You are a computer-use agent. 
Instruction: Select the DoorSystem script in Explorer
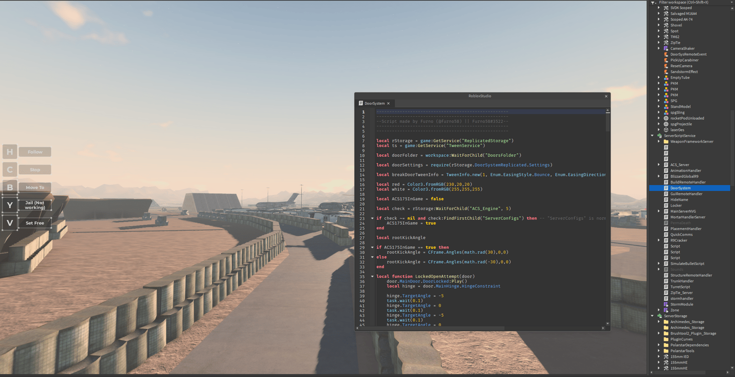click(x=689, y=188)
